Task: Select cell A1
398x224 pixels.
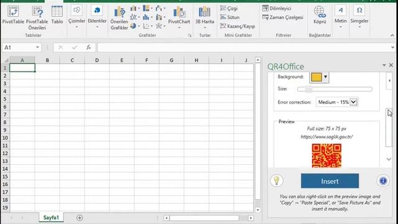Action: coord(22,68)
